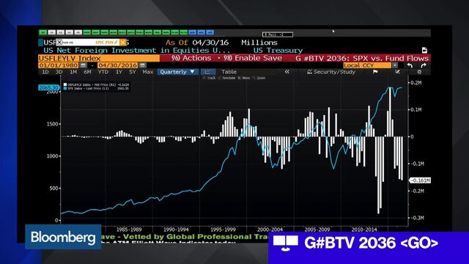Select the 6M range tab

tap(87, 72)
